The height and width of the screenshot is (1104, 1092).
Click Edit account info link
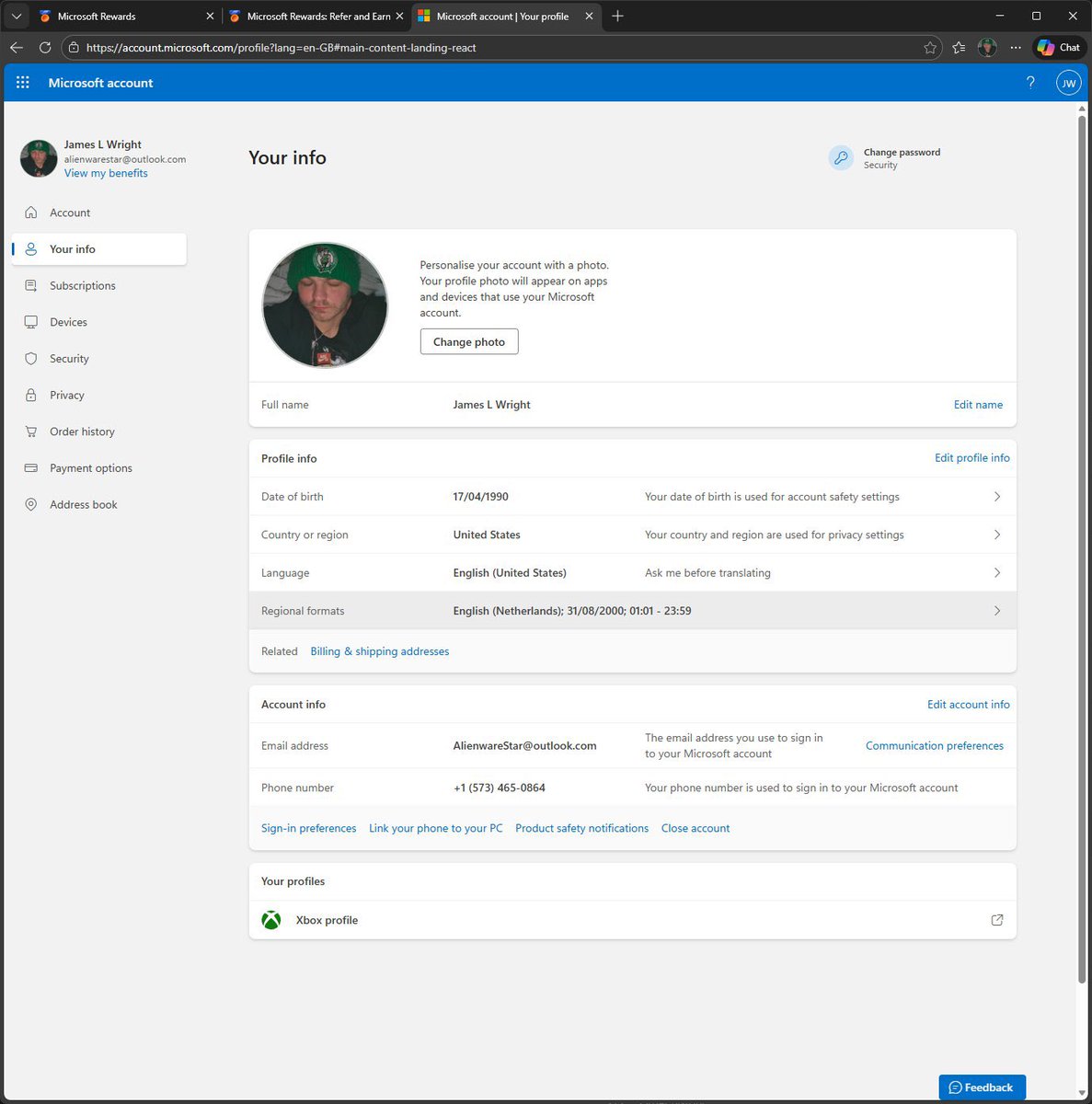968,705
